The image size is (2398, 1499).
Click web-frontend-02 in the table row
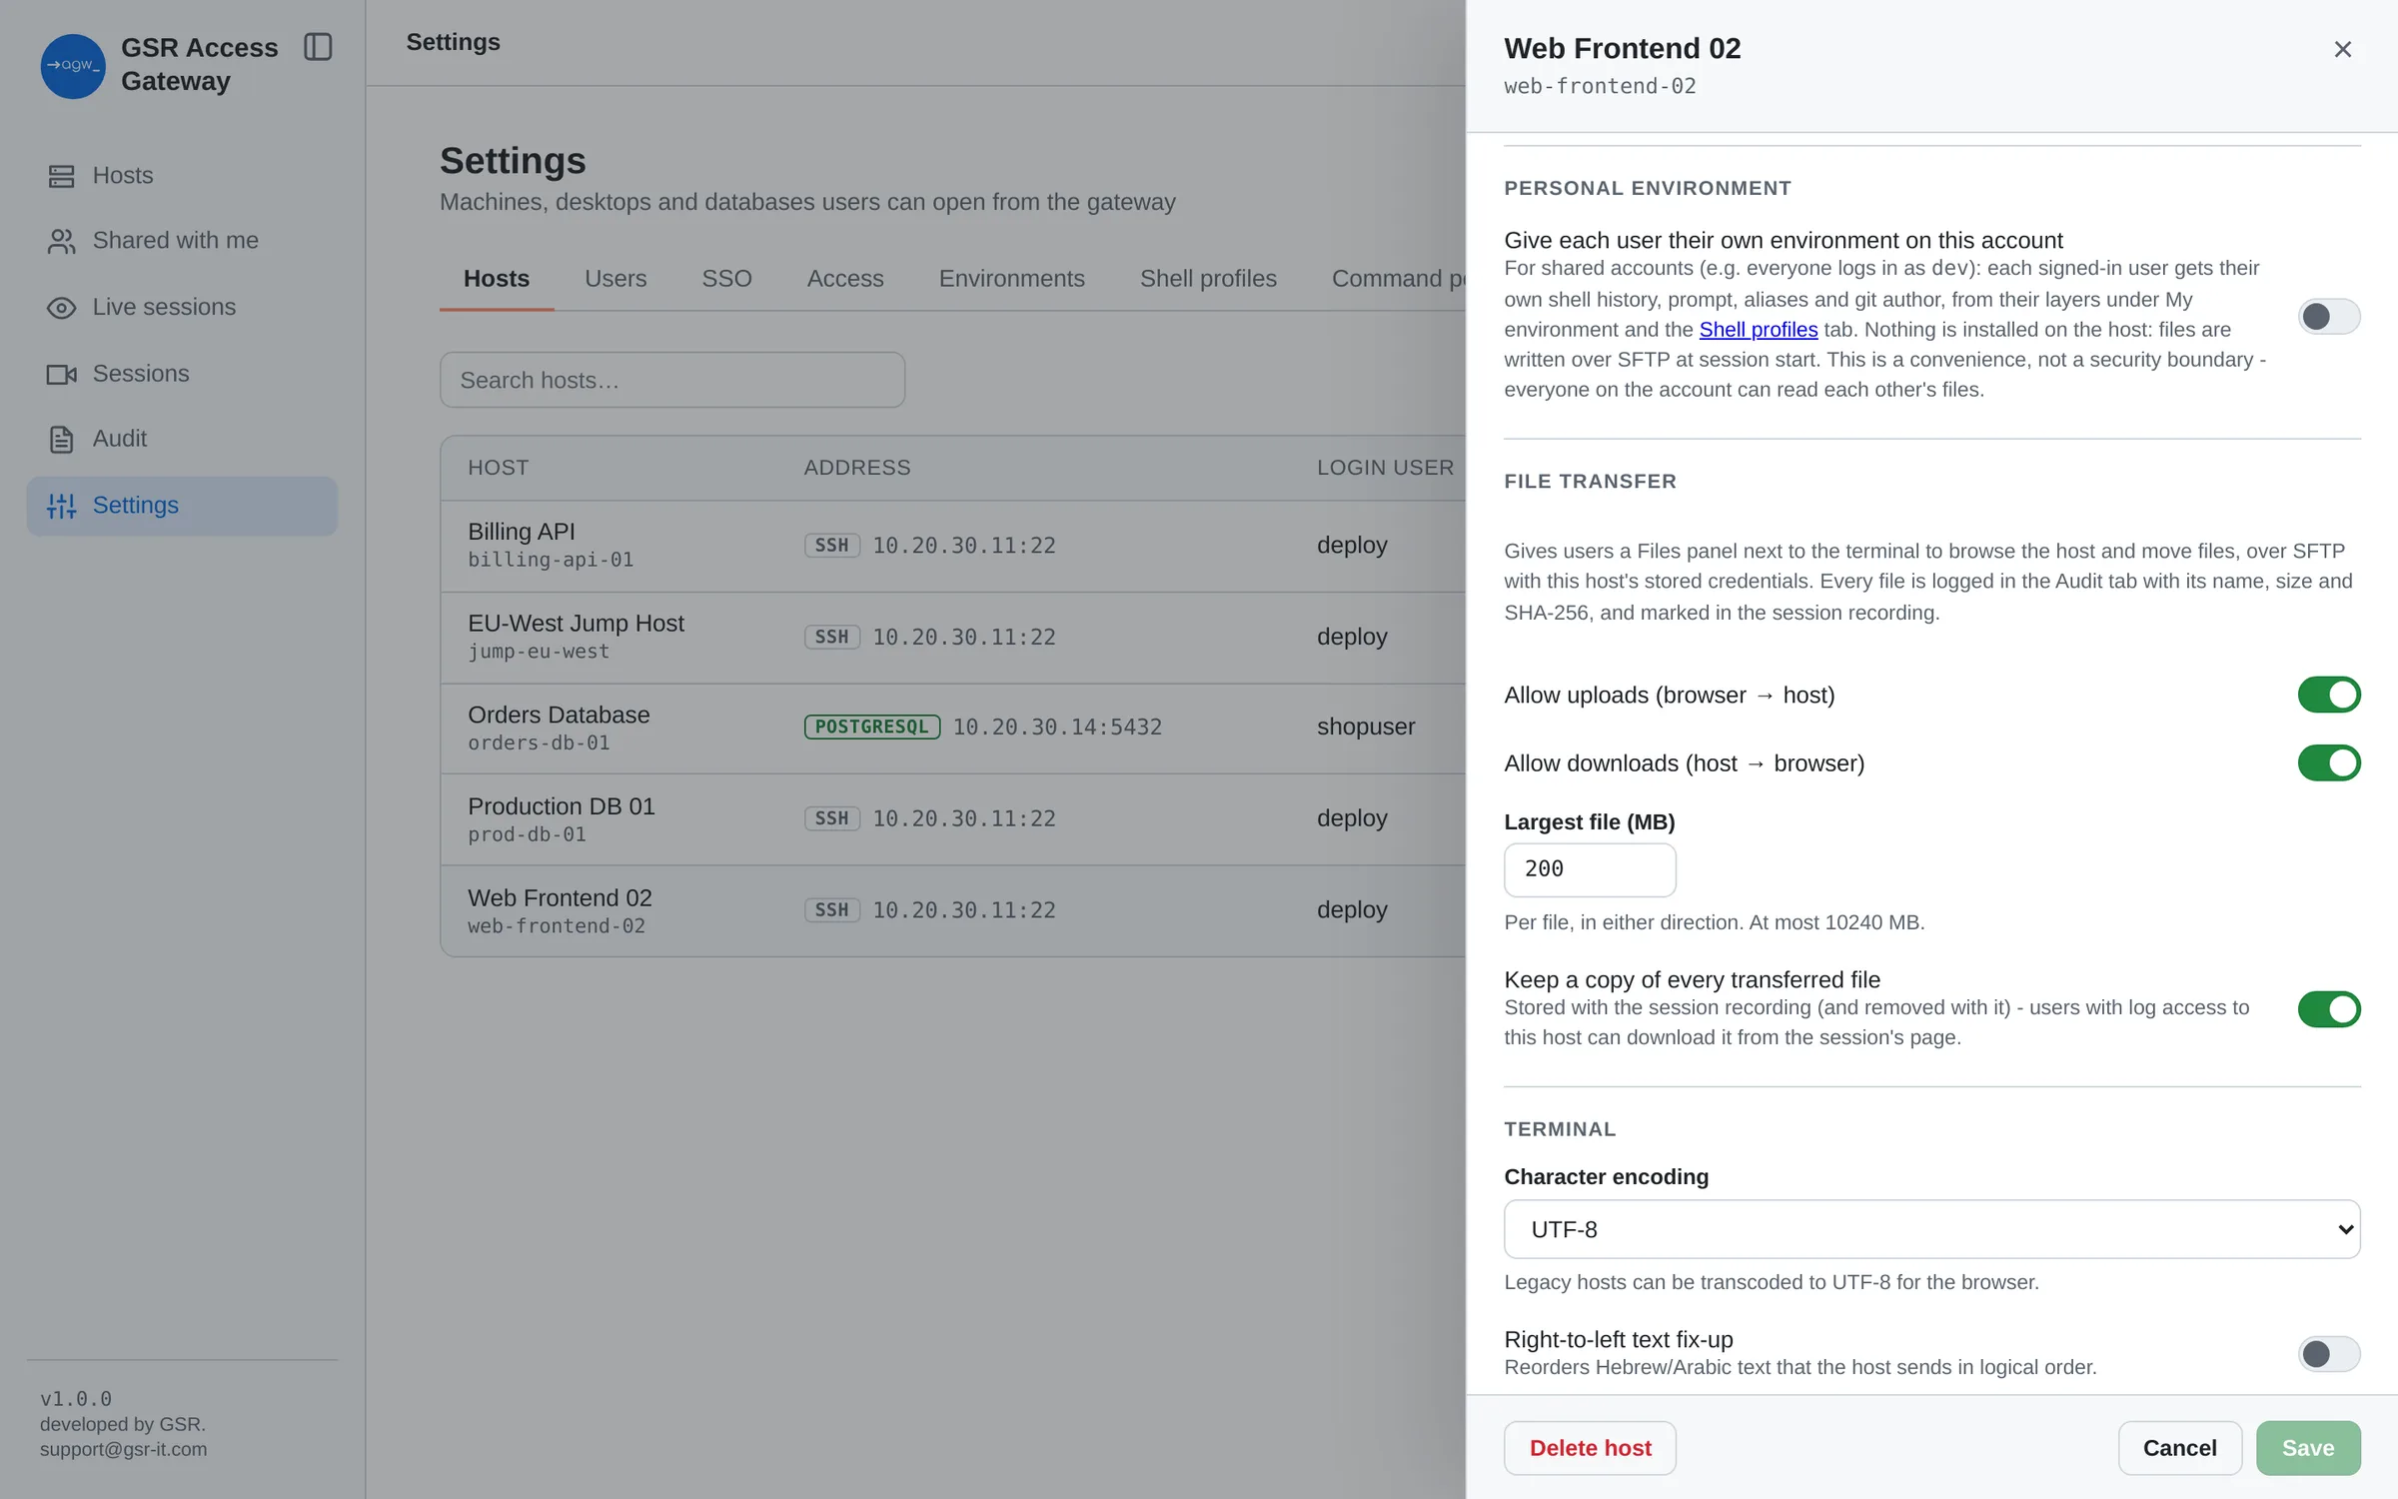coord(557,926)
